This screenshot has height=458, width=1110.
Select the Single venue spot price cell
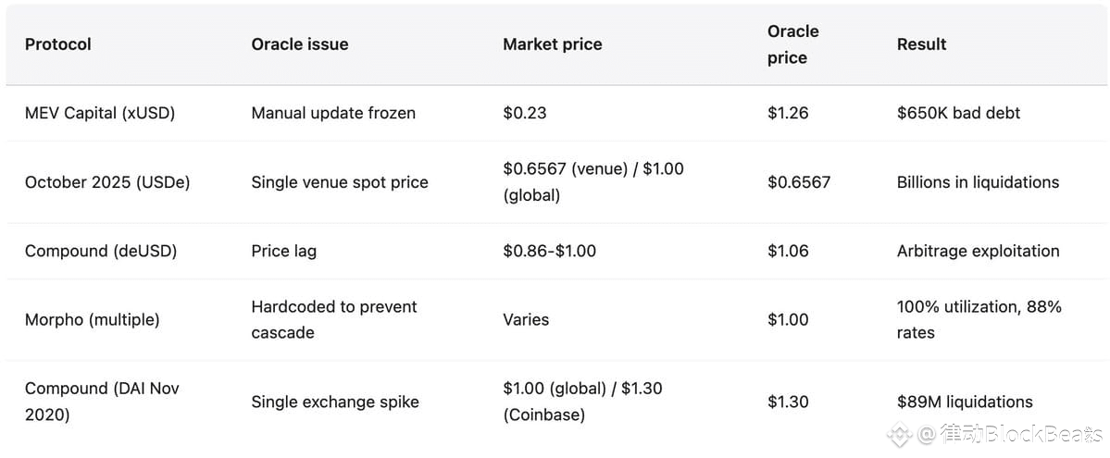[340, 182]
